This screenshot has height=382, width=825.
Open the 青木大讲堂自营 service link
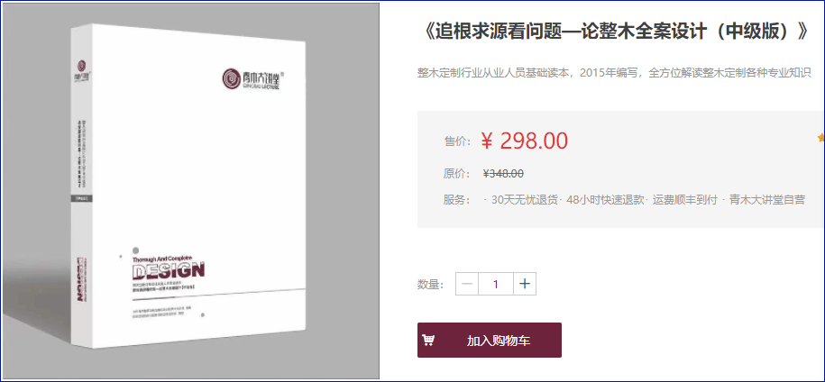[x=766, y=200]
